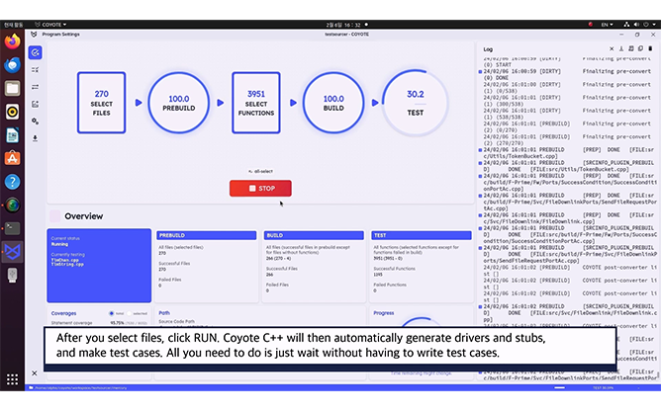Open the checklist icon in the COYOTE sidebar

click(35, 70)
